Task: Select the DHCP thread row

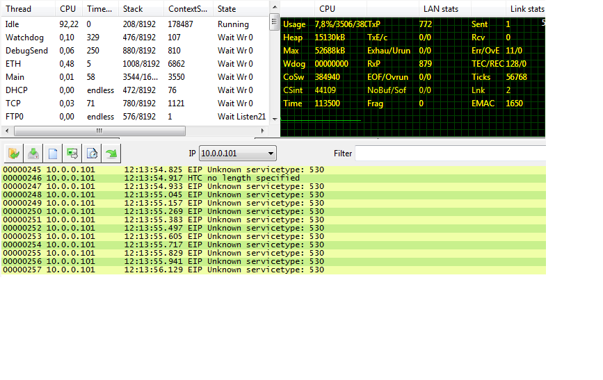Action: tap(136, 90)
